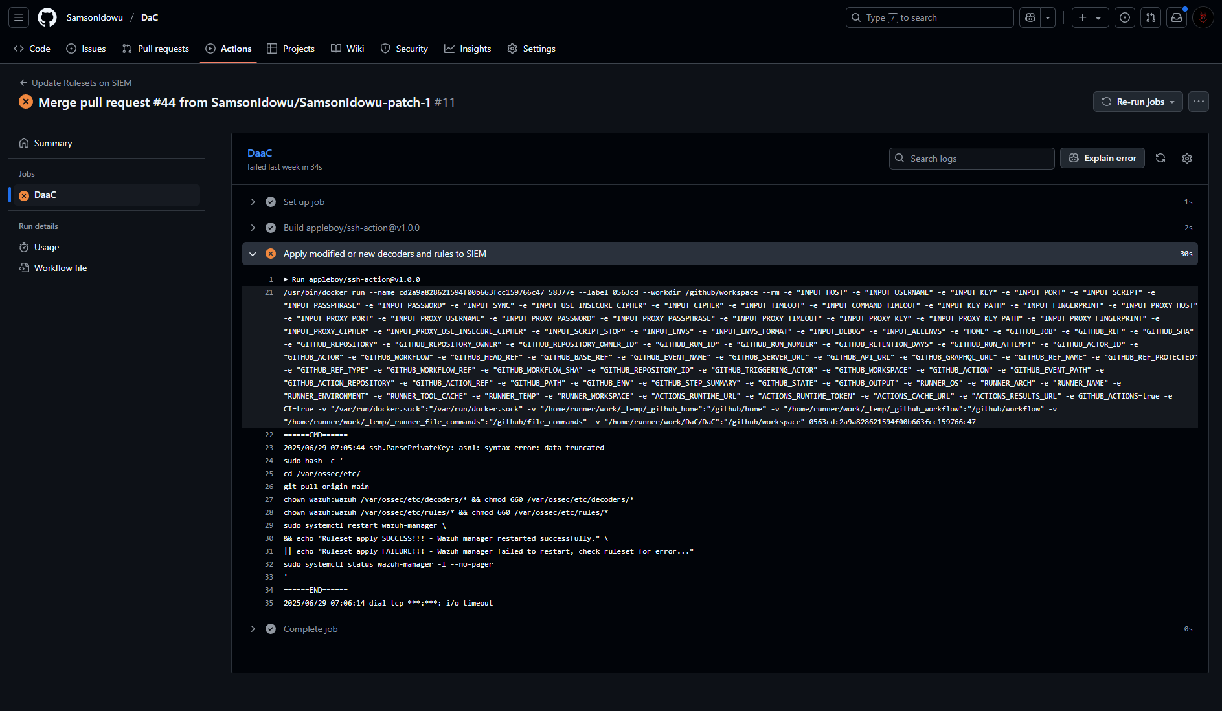Image resolution: width=1222 pixels, height=711 pixels.
Task: Click the Explain error button
Action: (x=1102, y=159)
